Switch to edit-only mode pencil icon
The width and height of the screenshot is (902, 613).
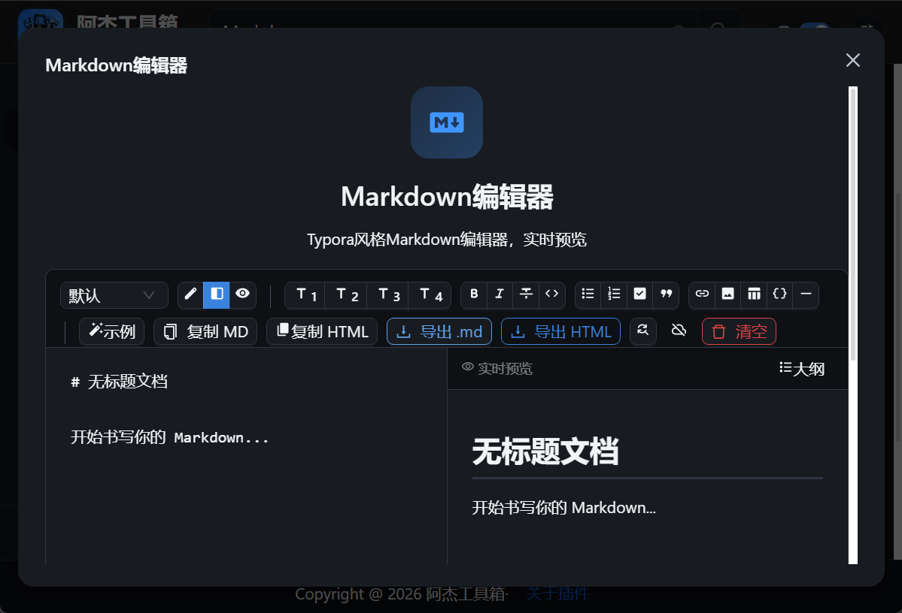point(190,294)
